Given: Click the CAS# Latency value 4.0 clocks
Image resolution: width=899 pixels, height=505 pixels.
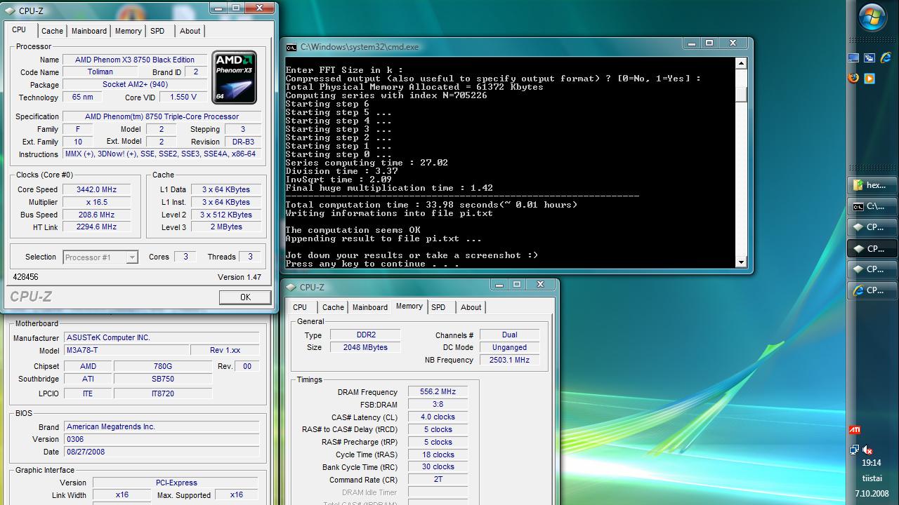Looking at the screenshot, I should (437, 417).
